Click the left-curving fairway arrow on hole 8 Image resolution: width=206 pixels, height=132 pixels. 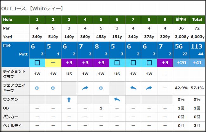tap(149, 88)
